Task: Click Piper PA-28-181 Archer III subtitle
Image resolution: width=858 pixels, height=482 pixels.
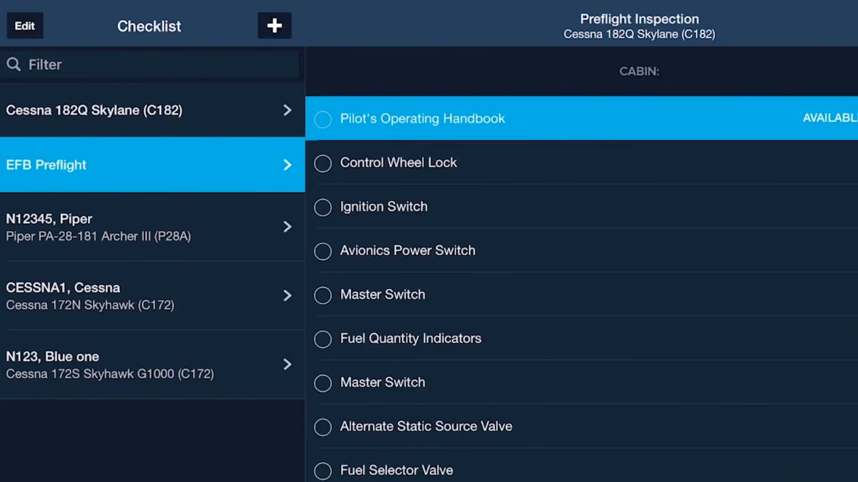Action: tap(98, 236)
